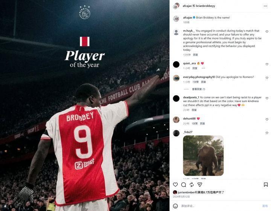The width and height of the screenshot is (271, 211).
Task: Open brianbrobbeyy profile link in header
Action: (206, 6)
